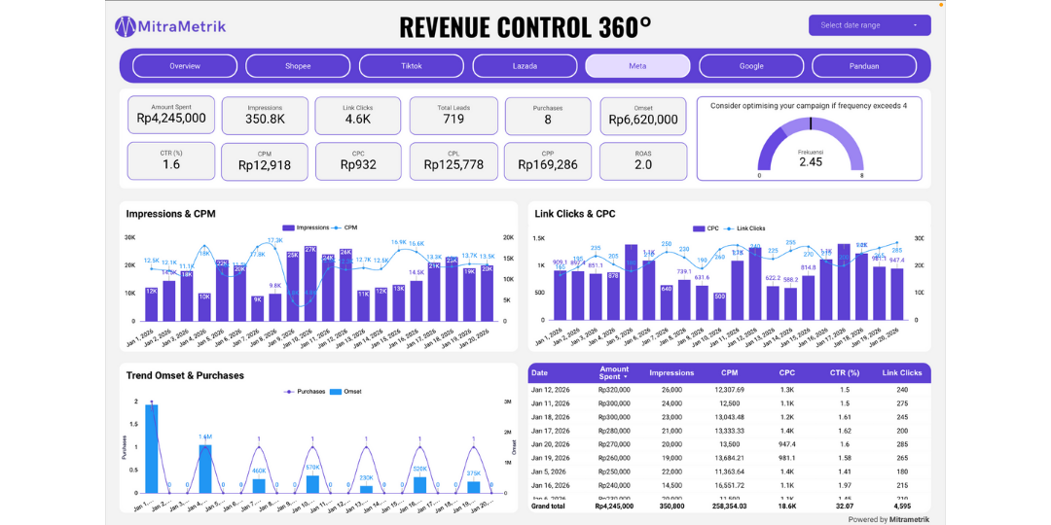Viewport: 1051px width, 525px height.
Task: Open the Shopee tab
Action: (298, 66)
